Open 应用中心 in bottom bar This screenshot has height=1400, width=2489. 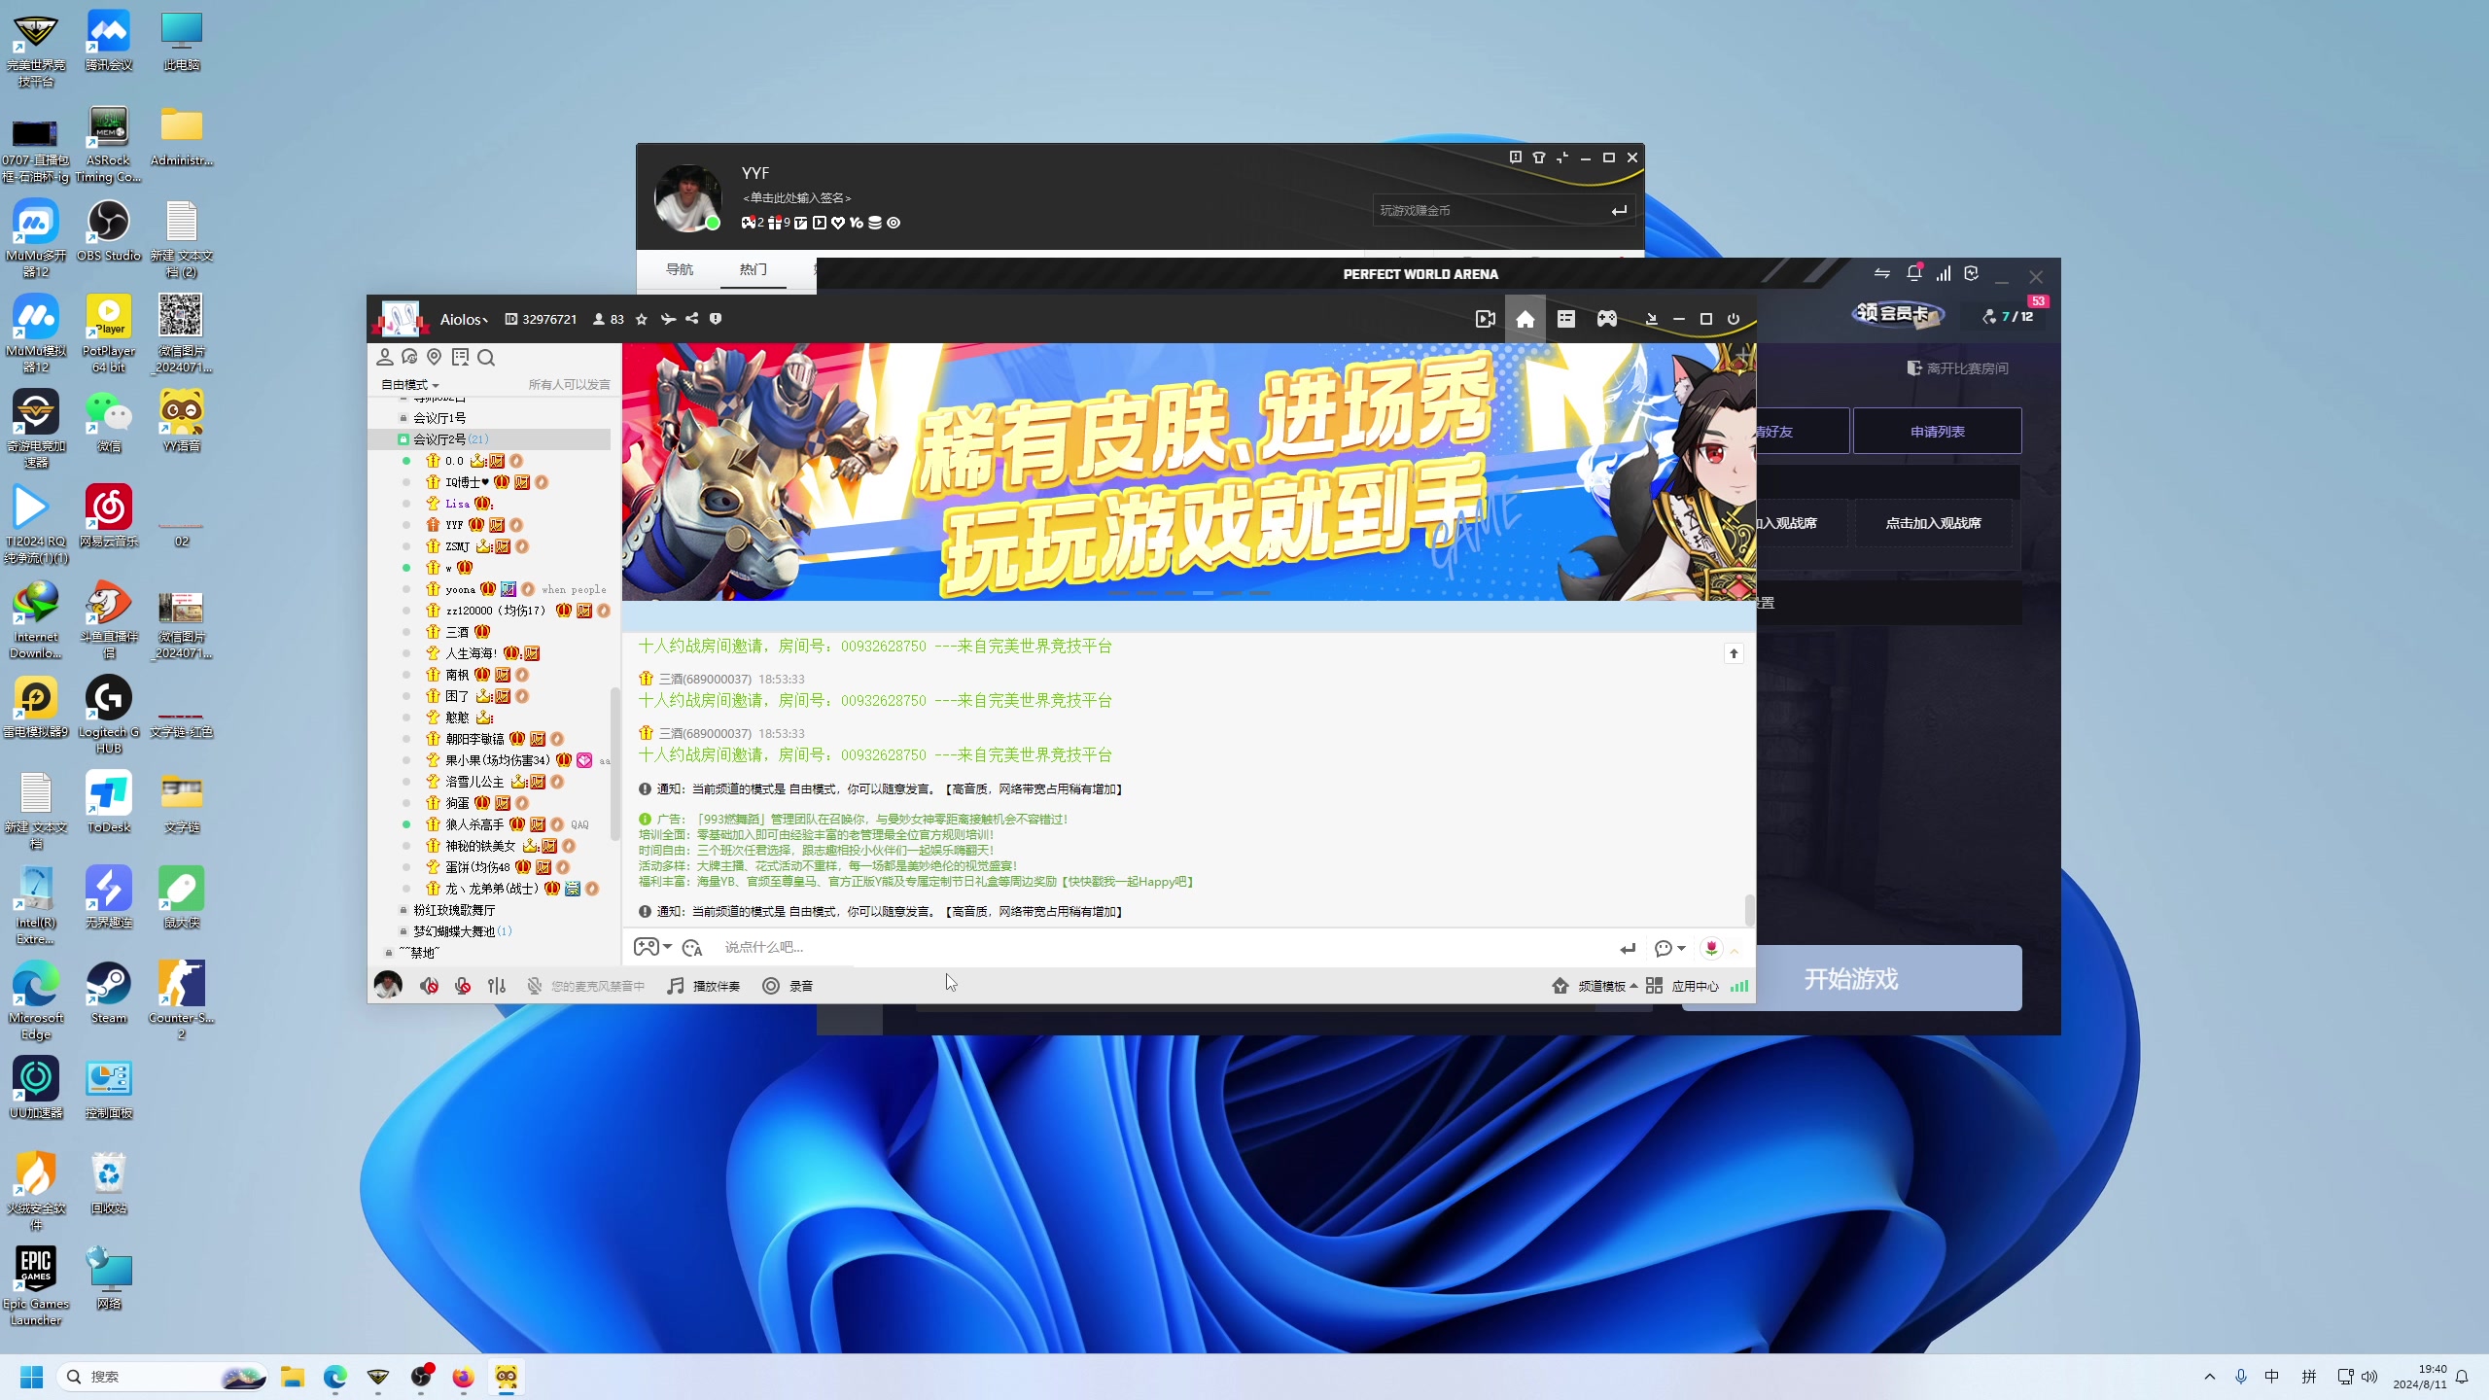(x=1683, y=986)
